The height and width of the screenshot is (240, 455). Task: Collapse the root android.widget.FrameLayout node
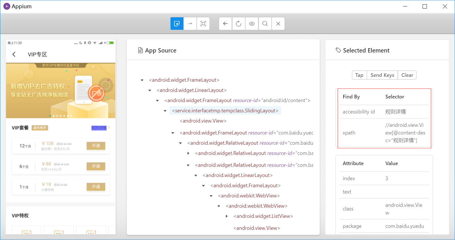(x=142, y=80)
